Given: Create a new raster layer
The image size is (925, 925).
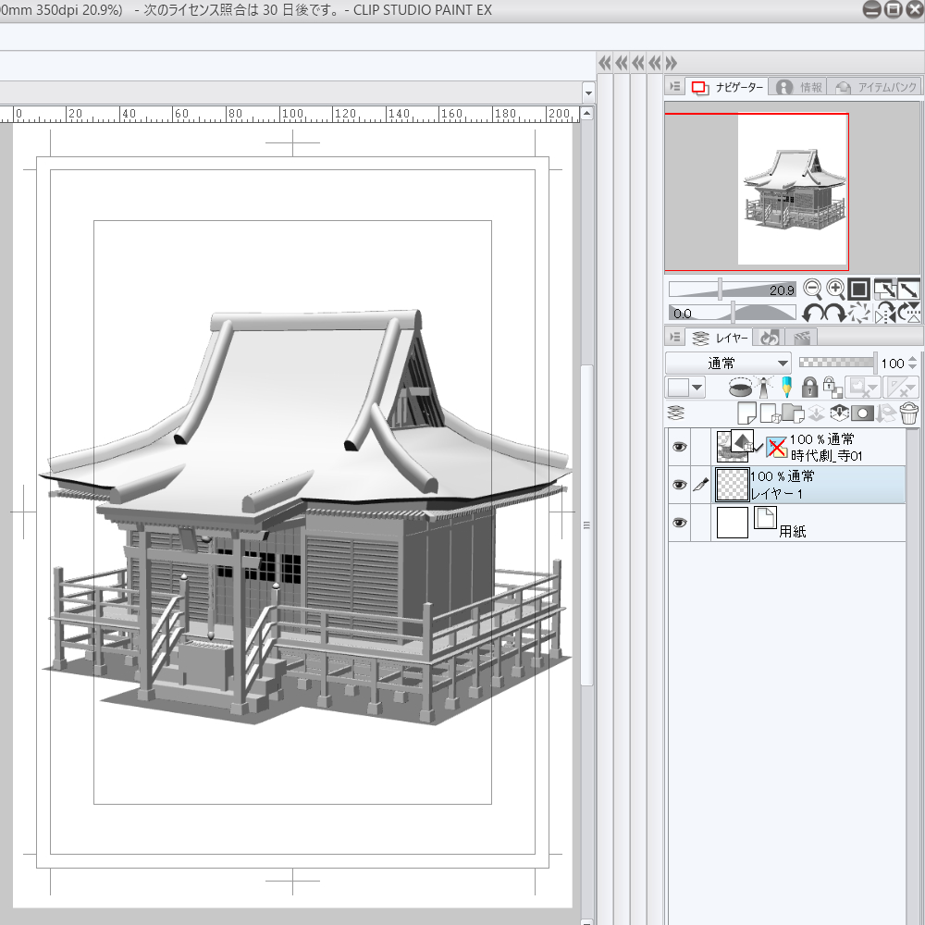Looking at the screenshot, I should (x=746, y=413).
